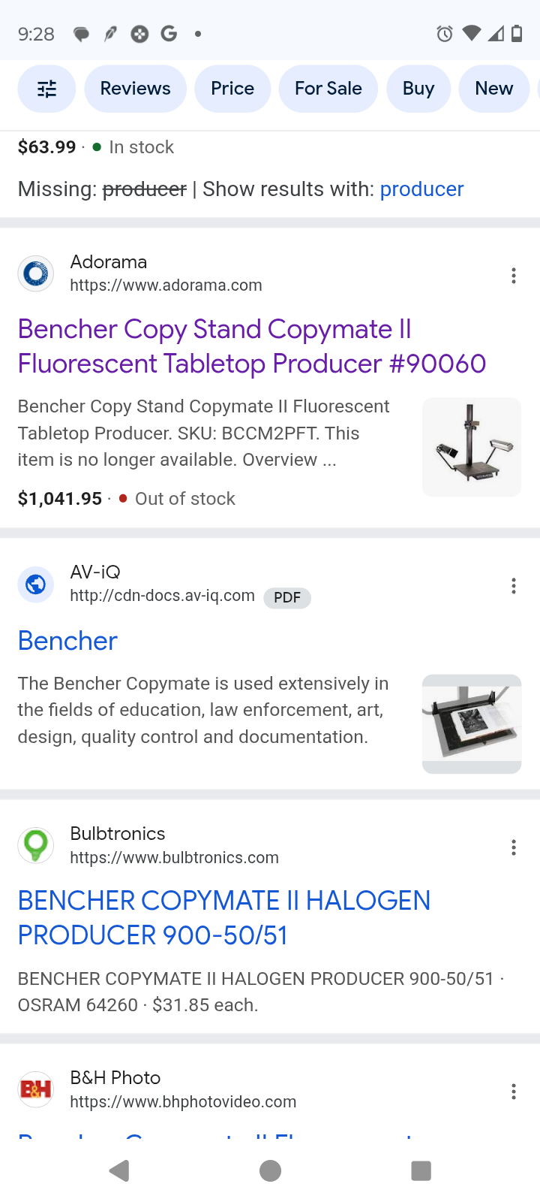Screen dimensions: 540x1202
Task: Open the search filters tune icon
Action: (46, 89)
